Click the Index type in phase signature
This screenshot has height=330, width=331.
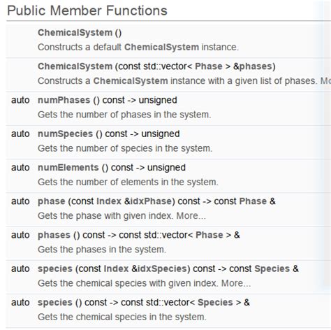click(109, 201)
